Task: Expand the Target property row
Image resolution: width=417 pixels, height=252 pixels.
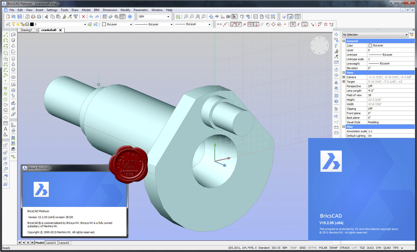Action: 344,82
